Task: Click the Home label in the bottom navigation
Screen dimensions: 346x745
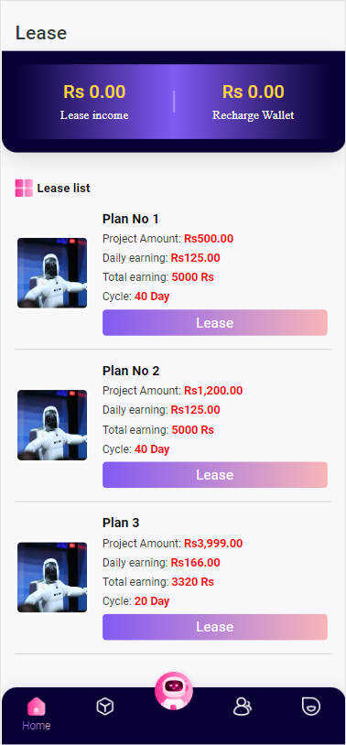Action: click(x=36, y=726)
